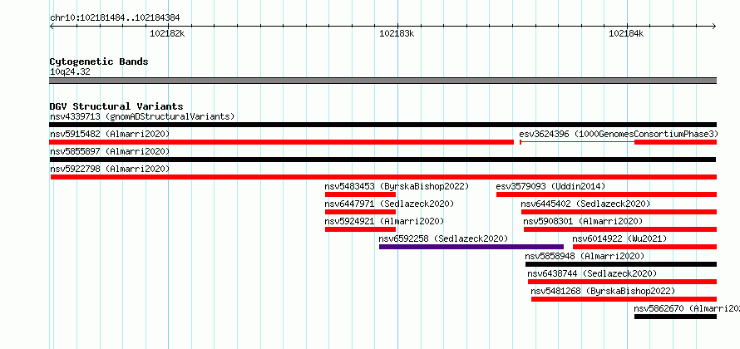Click the nsv5855897 (Almarri2020) label
The height and width of the screenshot is (349, 740).
tap(110, 151)
